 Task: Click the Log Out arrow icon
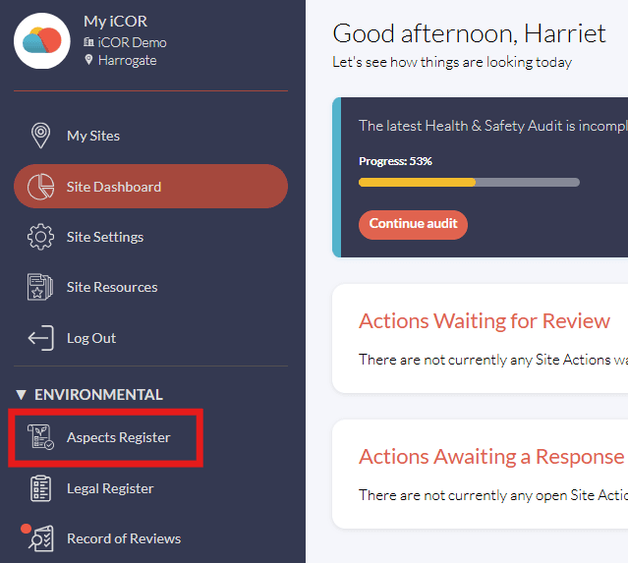tap(40, 338)
